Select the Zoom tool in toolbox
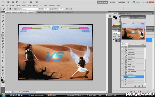Viewport: 155px width, 97px height. [3, 76]
